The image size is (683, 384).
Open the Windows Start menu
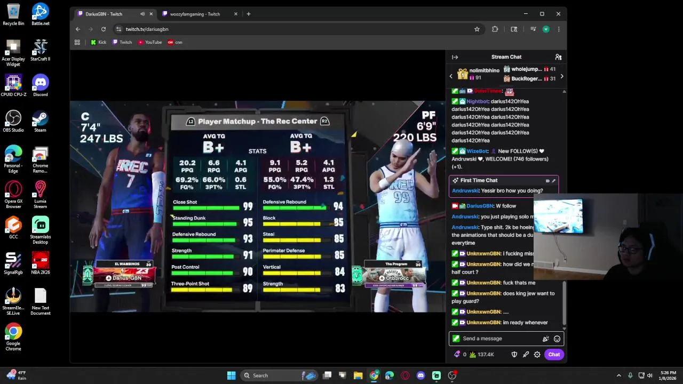pyautogui.click(x=231, y=375)
